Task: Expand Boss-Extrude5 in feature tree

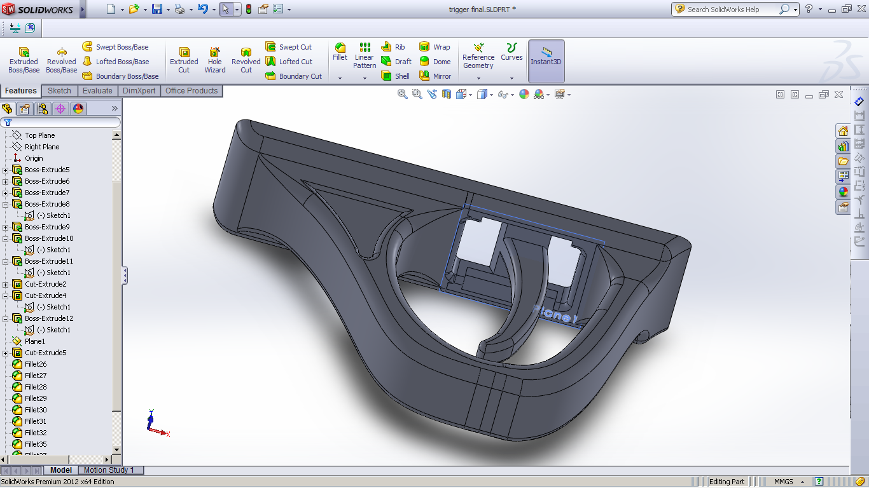Action: [6, 170]
